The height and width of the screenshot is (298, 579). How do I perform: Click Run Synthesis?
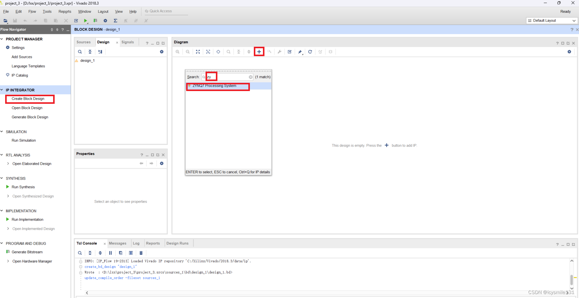[23, 187]
